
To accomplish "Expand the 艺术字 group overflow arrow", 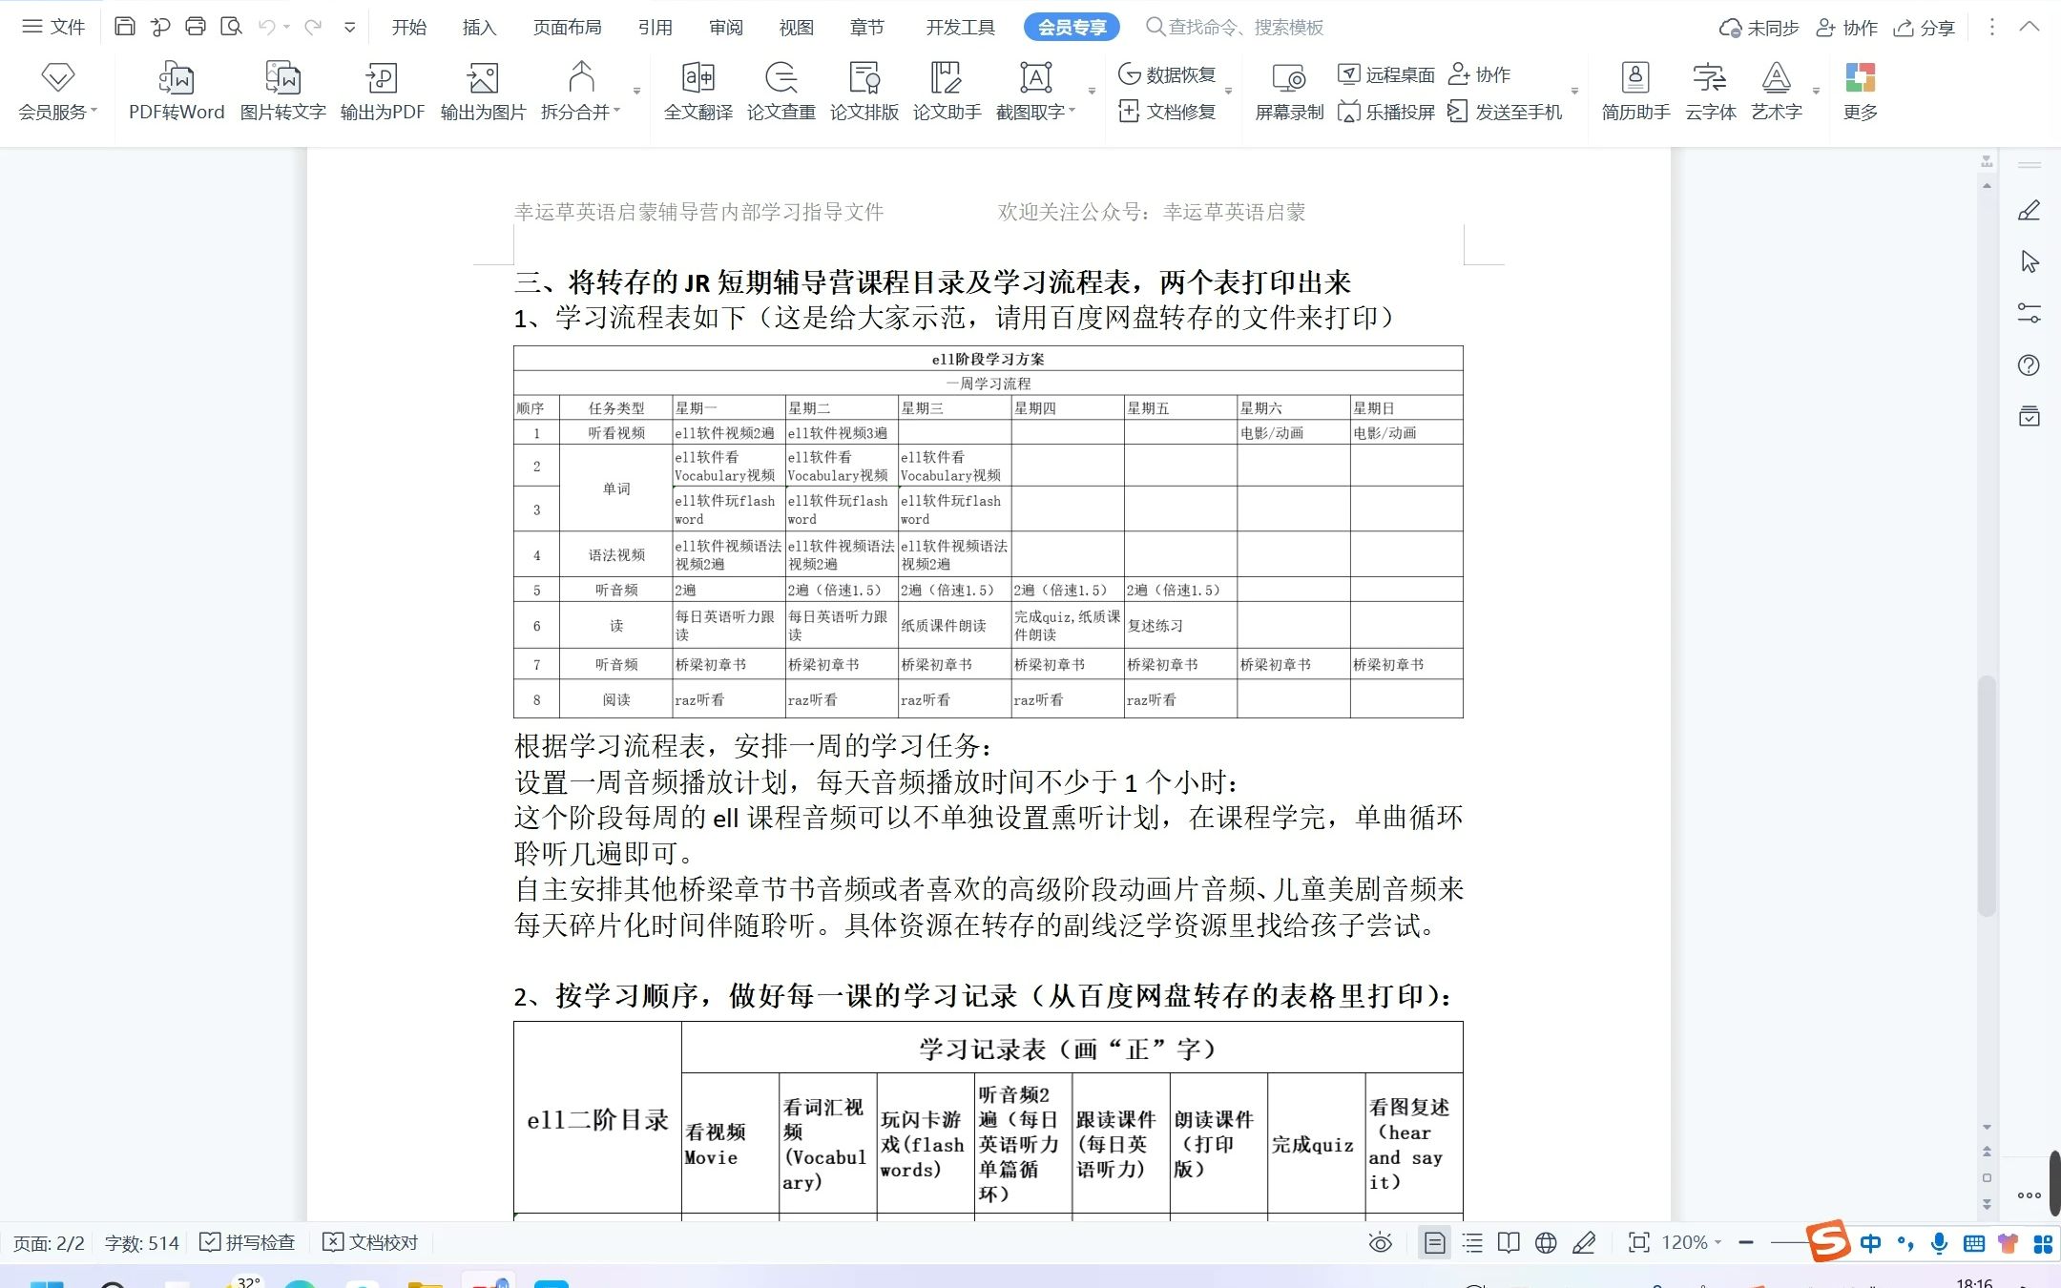I will pos(1816,92).
